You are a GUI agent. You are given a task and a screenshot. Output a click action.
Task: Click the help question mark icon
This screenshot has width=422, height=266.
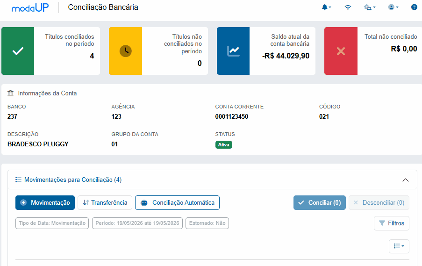(x=414, y=7)
